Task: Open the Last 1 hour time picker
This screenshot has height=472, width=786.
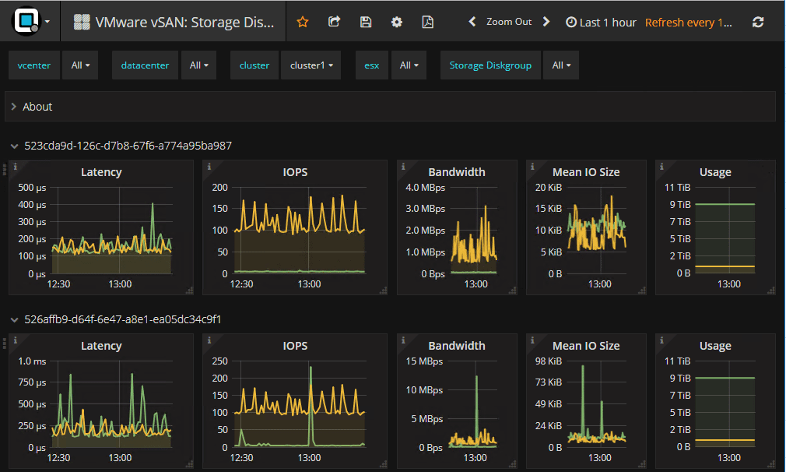Action: click(601, 23)
